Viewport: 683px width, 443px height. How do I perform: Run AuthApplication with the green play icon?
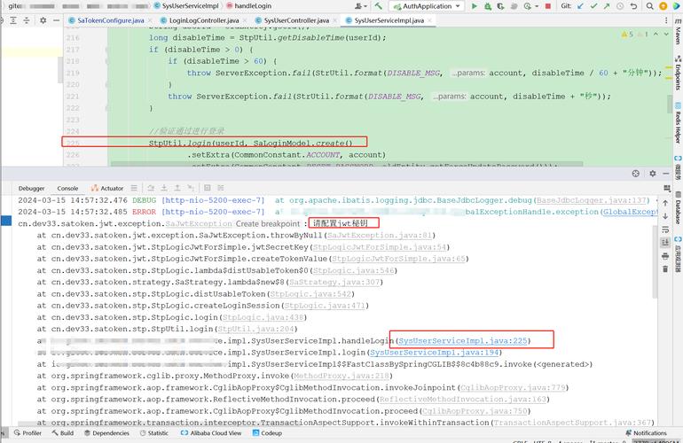tap(475, 6)
